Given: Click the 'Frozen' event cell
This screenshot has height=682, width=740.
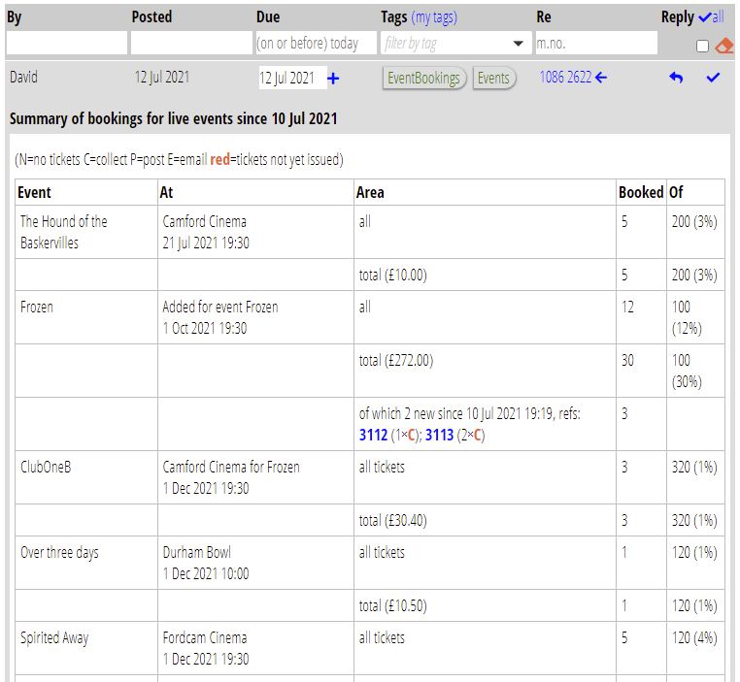Looking at the screenshot, I should [x=86, y=317].
